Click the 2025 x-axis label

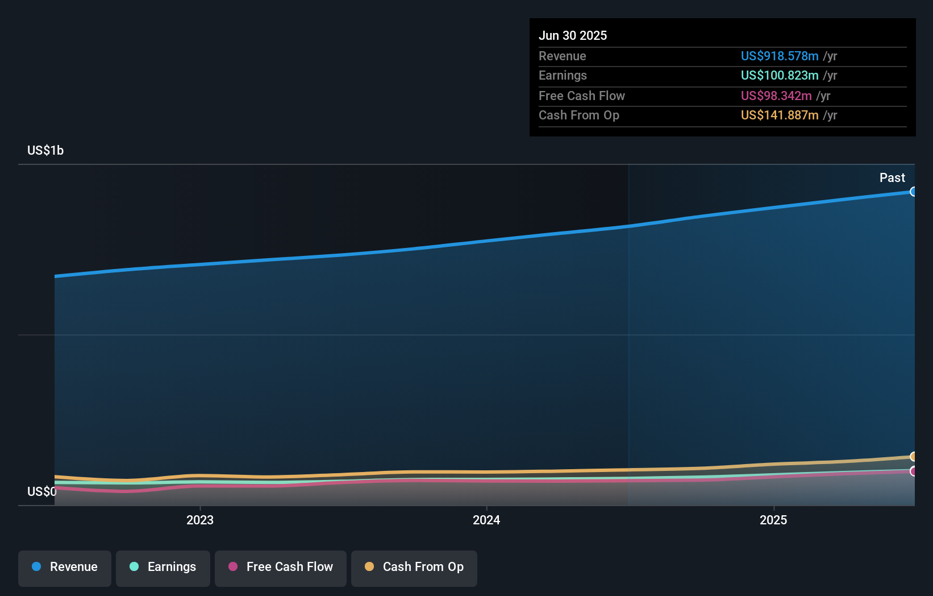773,520
